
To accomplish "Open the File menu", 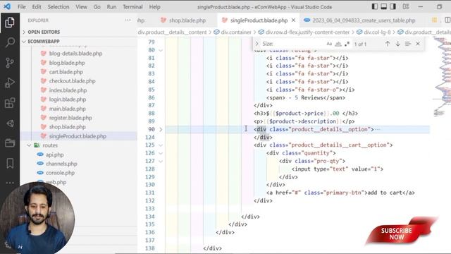I will (x=22, y=6).
